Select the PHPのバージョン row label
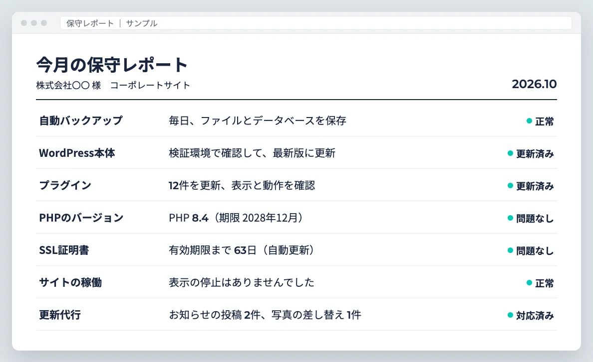The height and width of the screenshot is (362, 593). point(81,218)
